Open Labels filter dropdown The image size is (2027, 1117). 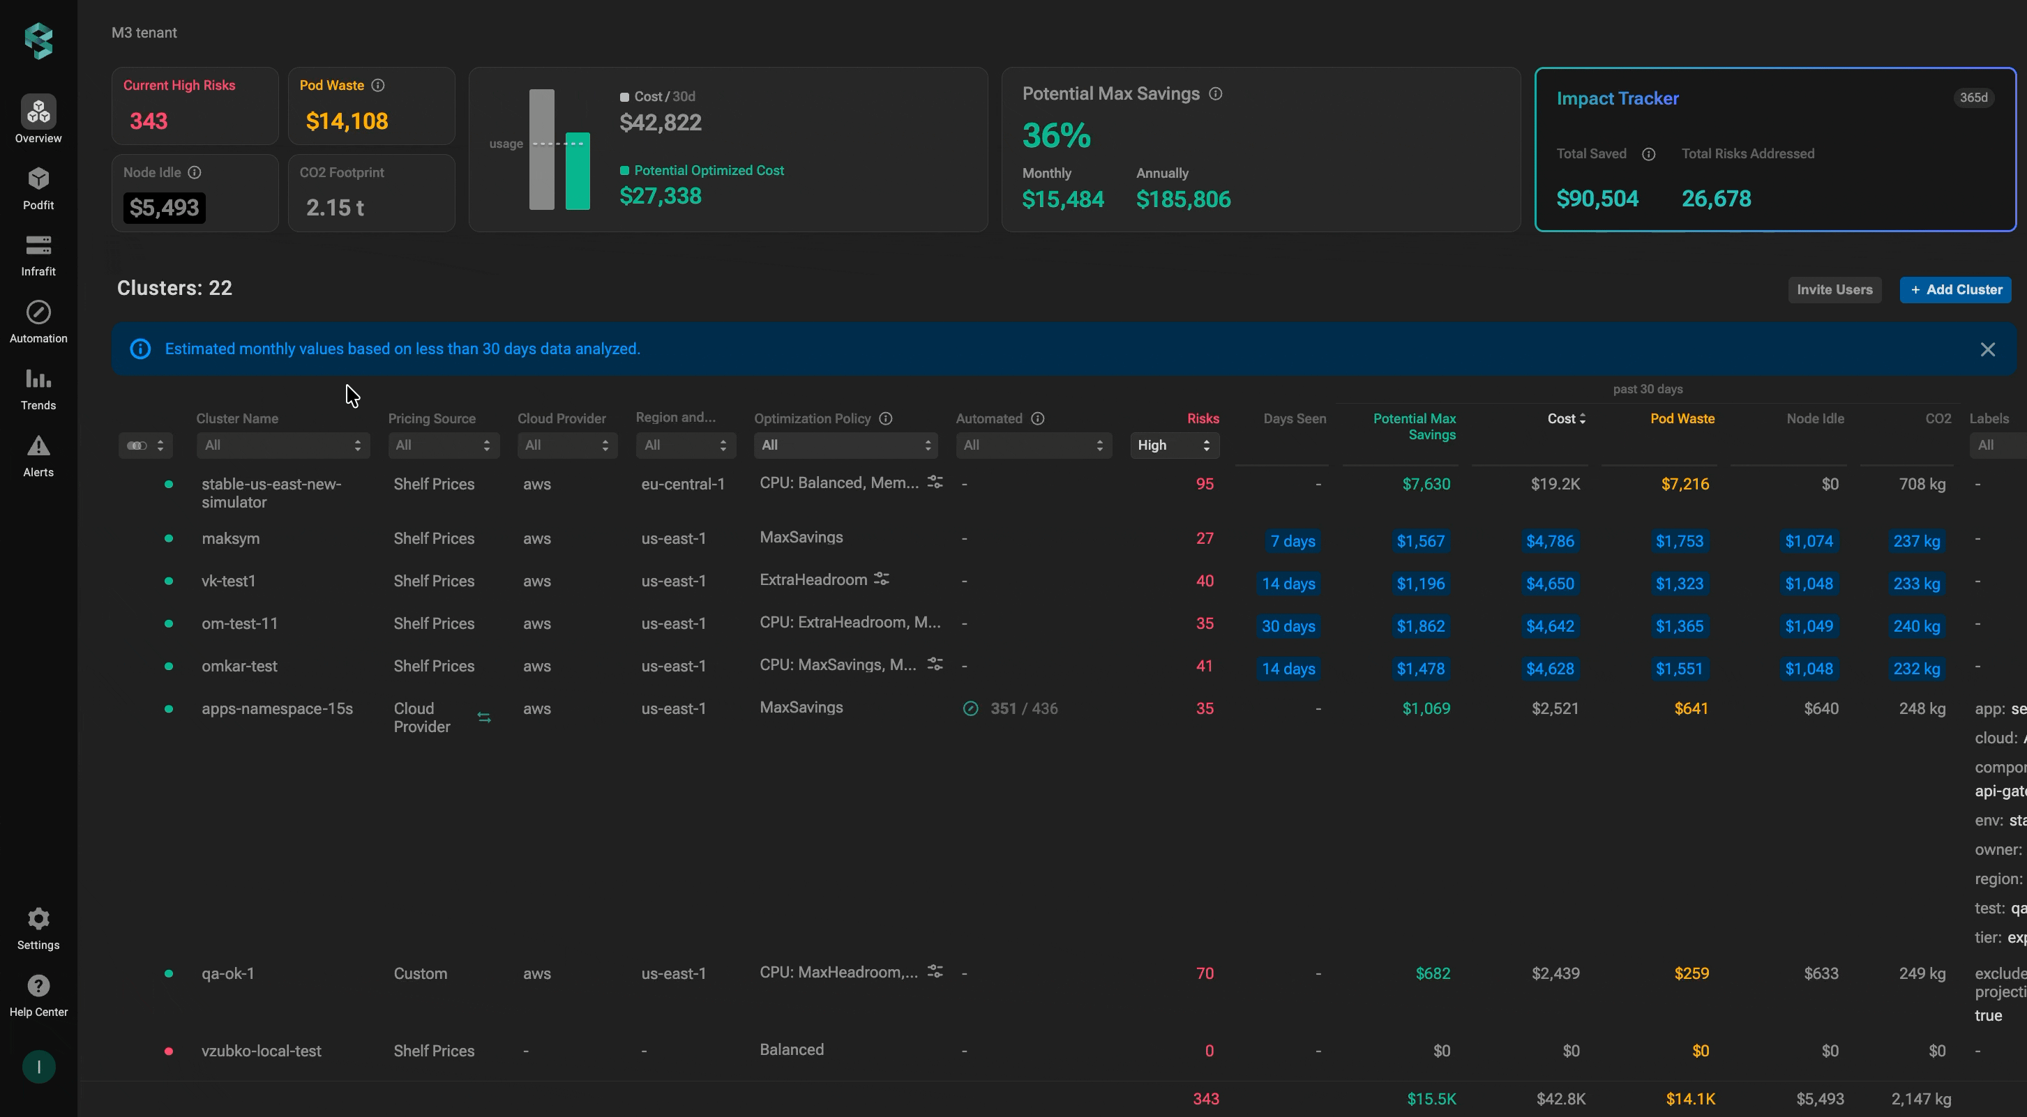(1998, 446)
